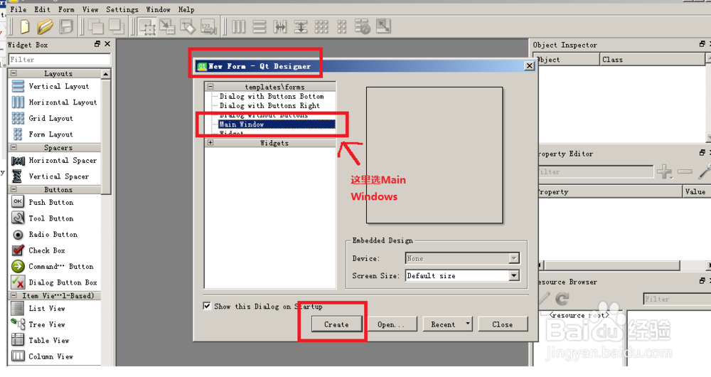
Task: Click the Bring to Front toolbar icon
Action: 117,27
